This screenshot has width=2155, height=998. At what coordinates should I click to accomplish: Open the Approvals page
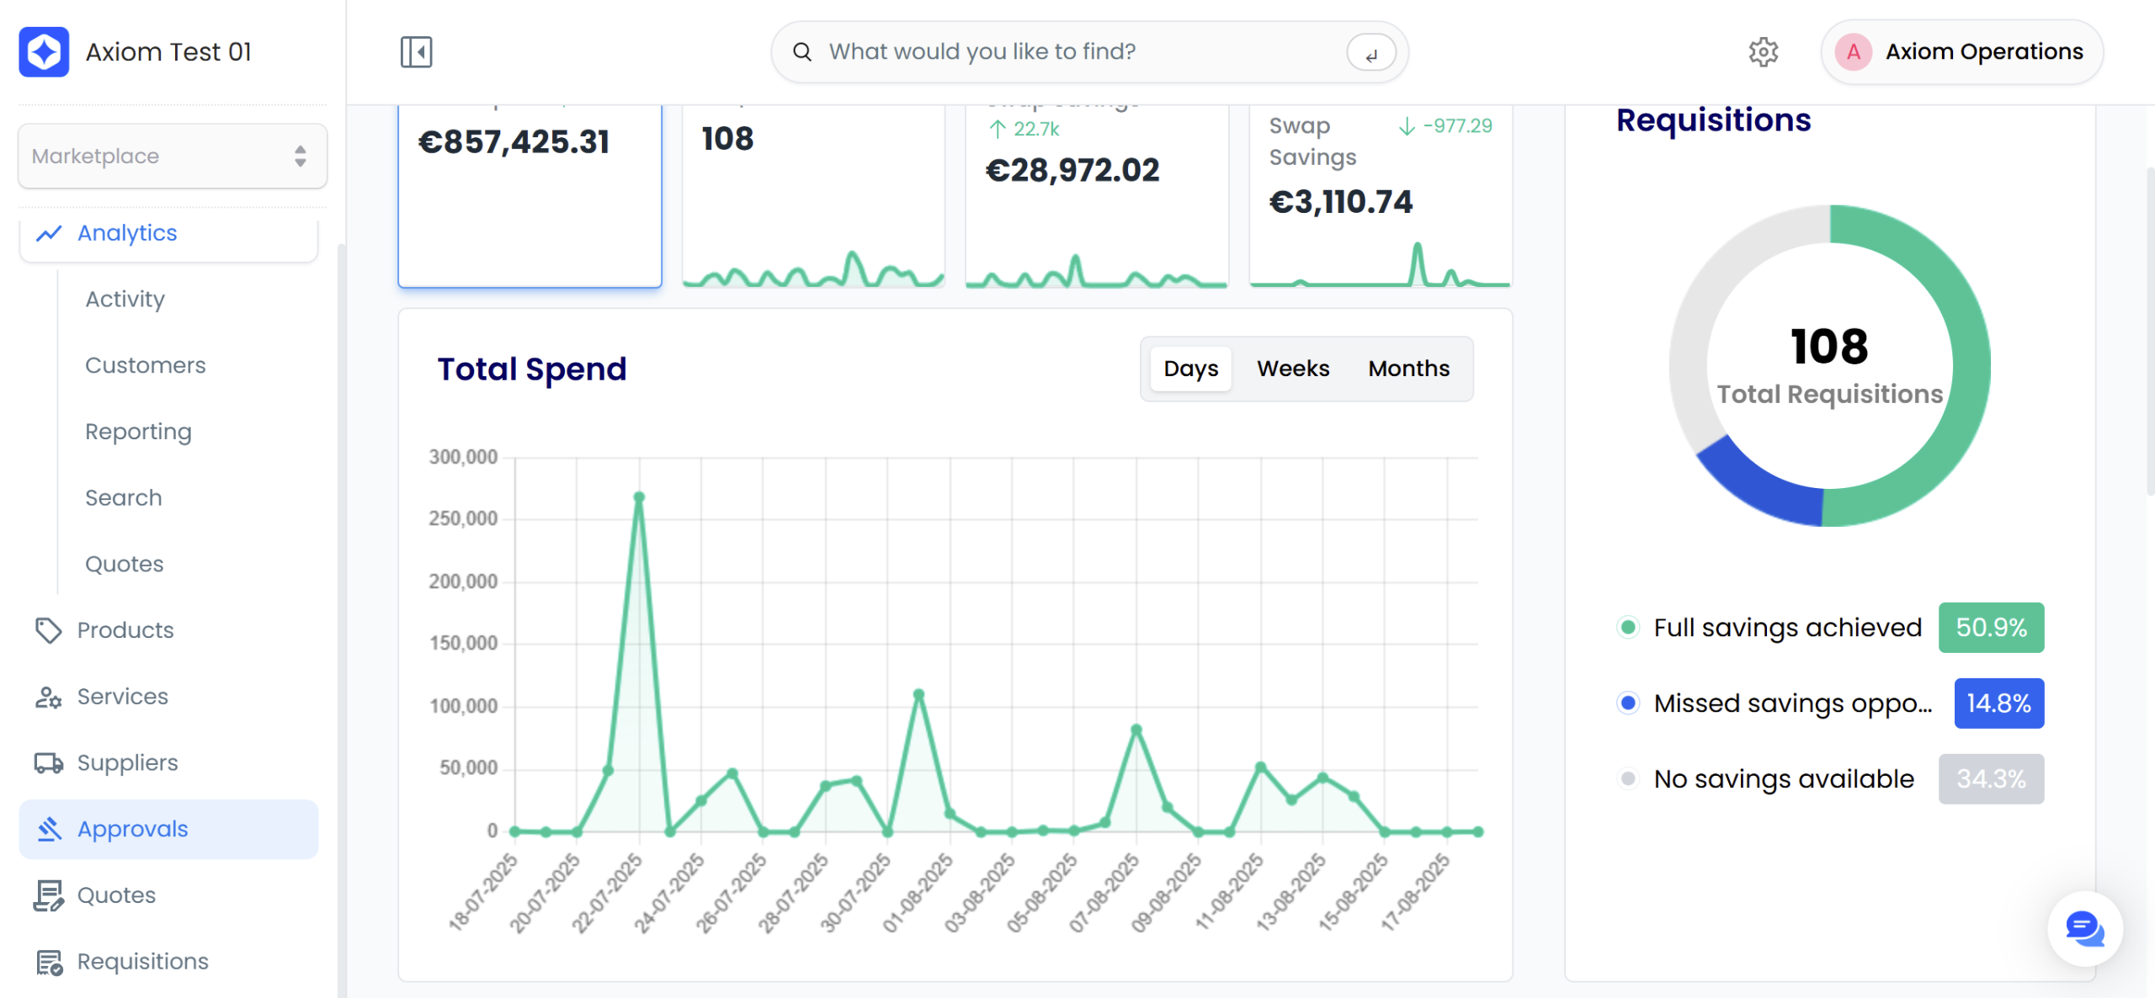pos(133,829)
